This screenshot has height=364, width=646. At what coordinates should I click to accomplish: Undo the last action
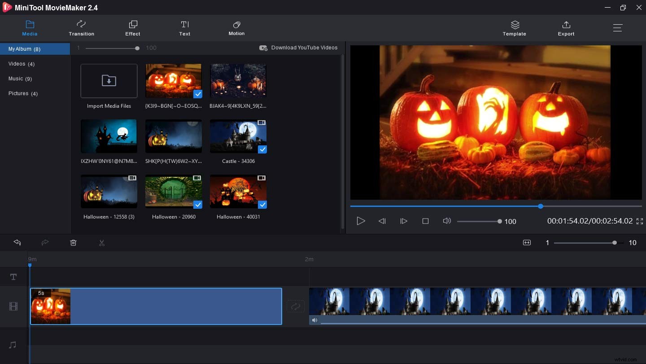tap(17, 242)
